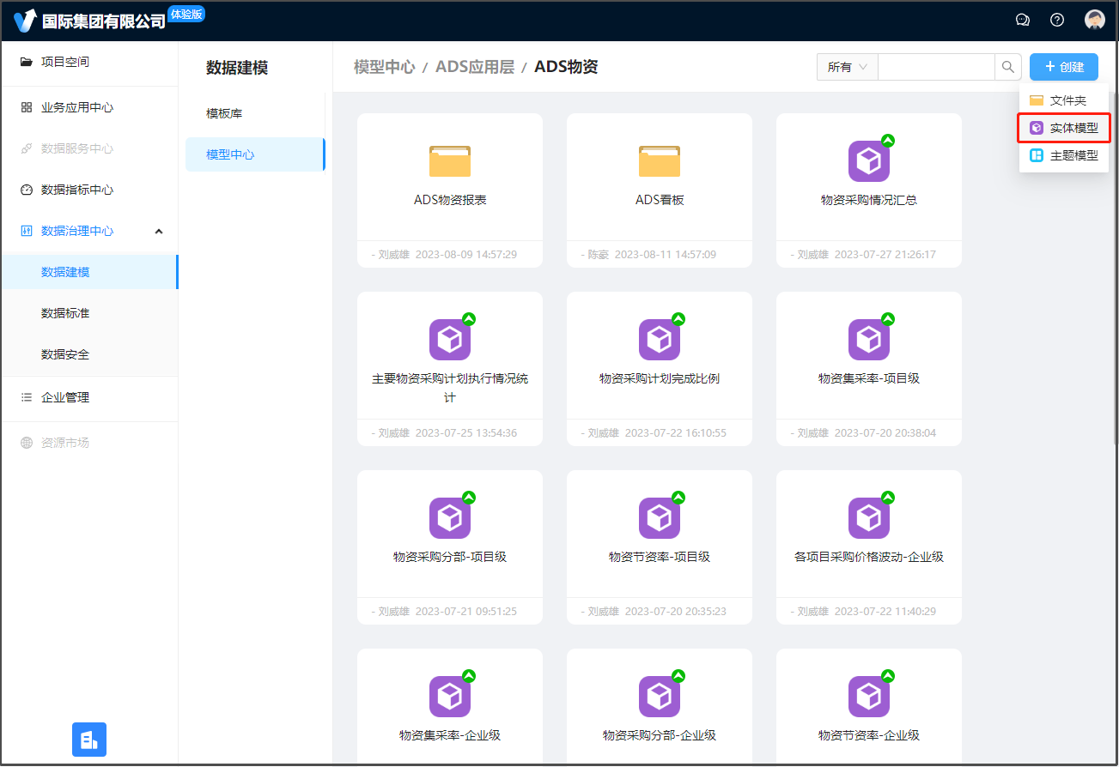Select 主题模型 from create menu
The width and height of the screenshot is (1119, 767).
[1064, 155]
